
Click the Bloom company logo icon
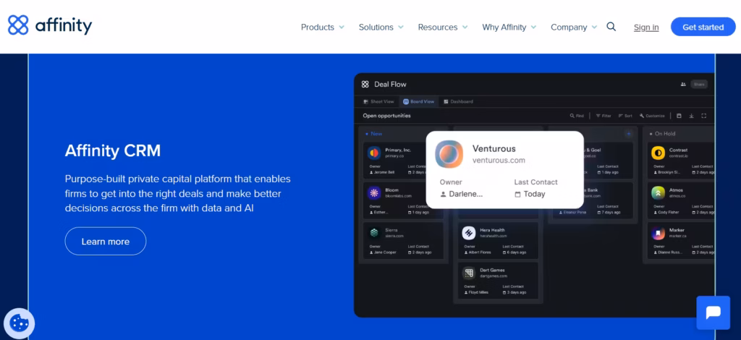click(374, 192)
